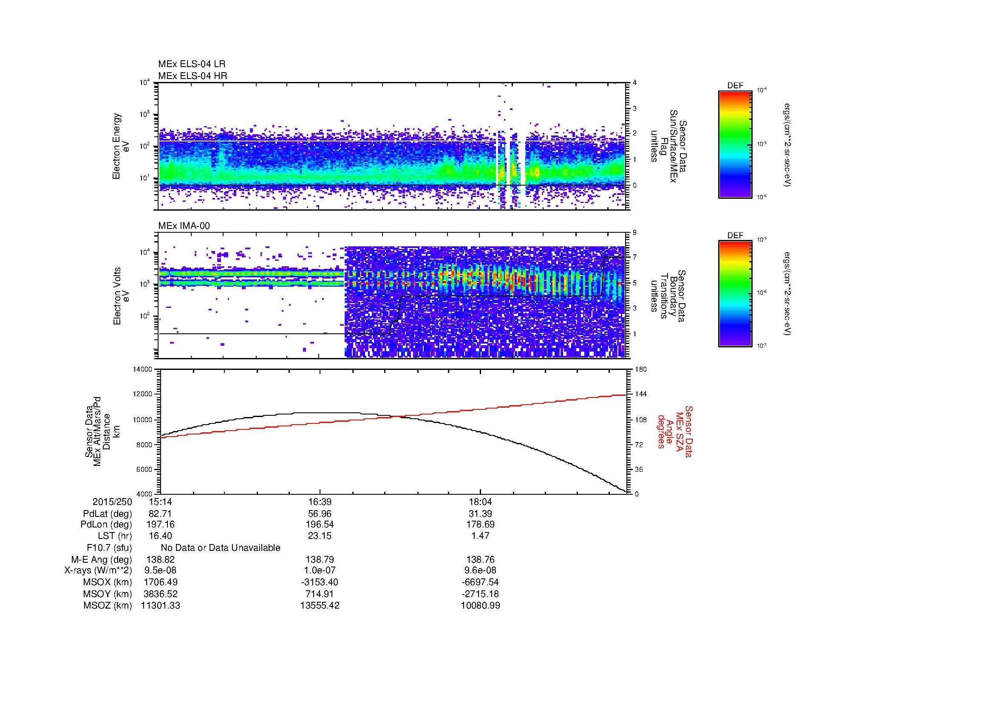
Task: Select the X-rays value 1.0e-07
Action: tap(320, 570)
